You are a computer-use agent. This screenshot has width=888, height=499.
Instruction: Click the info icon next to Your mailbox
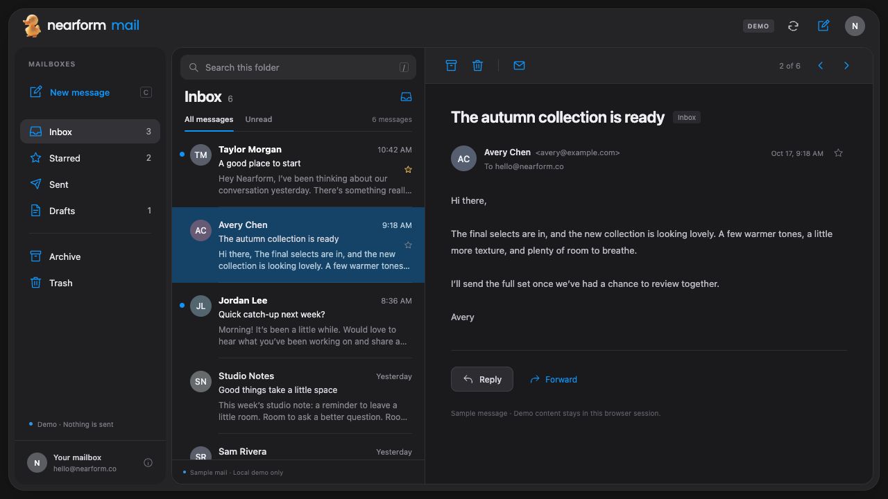click(148, 462)
